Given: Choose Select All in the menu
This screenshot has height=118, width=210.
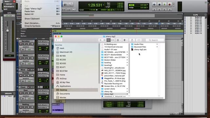Looking at the screenshot, I should pos(42,14).
